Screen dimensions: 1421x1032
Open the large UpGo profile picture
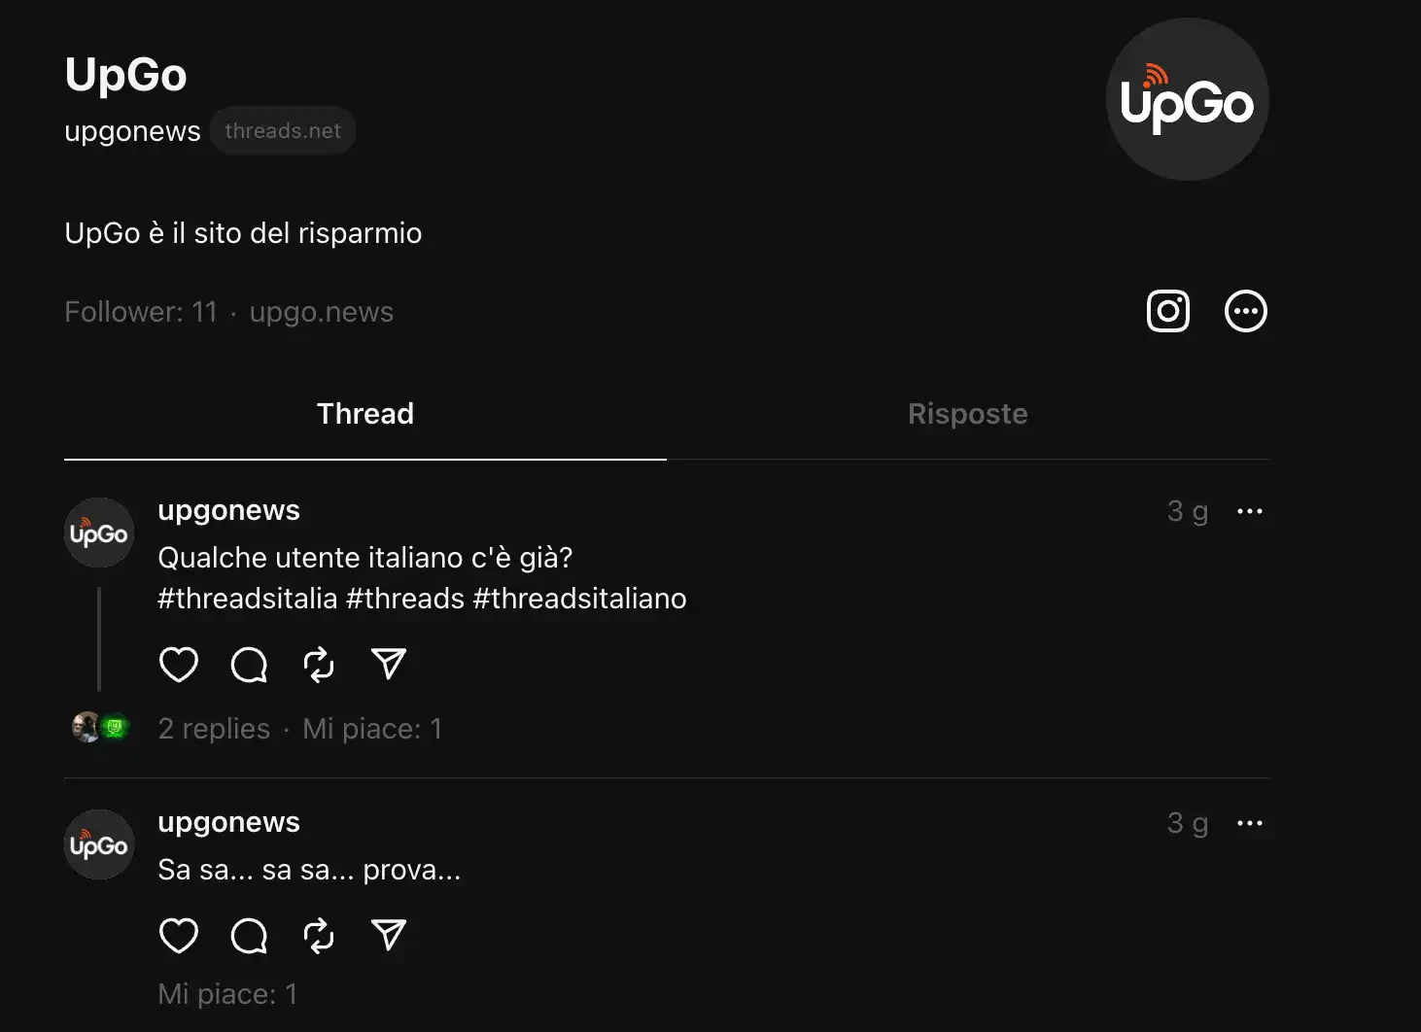click(1188, 99)
